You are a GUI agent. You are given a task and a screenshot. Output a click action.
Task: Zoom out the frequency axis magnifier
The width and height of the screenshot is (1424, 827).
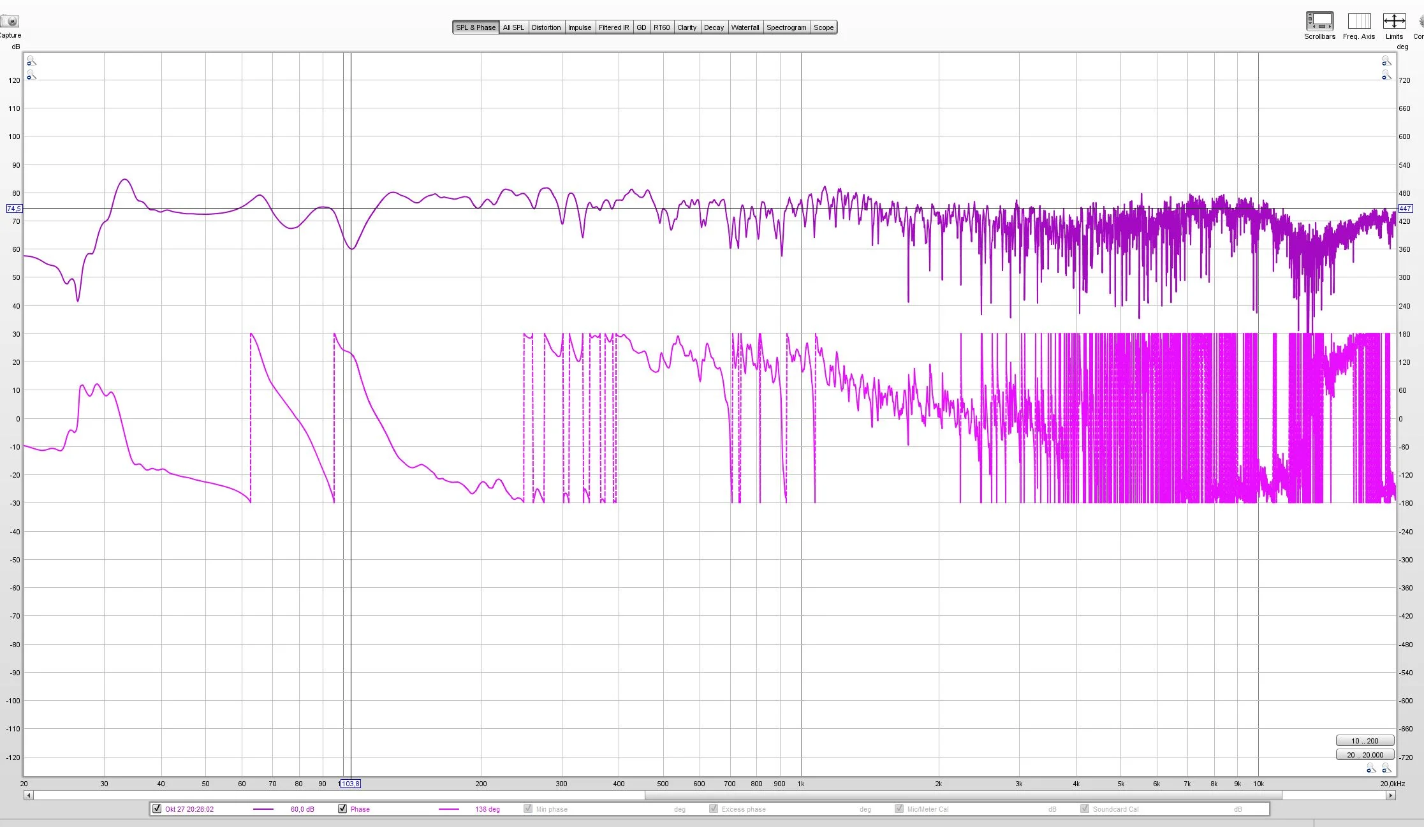pyautogui.click(x=1371, y=769)
